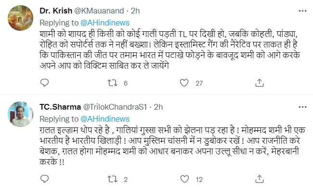Share Dr. Krish's tweet

pyautogui.click(x=259, y=83)
